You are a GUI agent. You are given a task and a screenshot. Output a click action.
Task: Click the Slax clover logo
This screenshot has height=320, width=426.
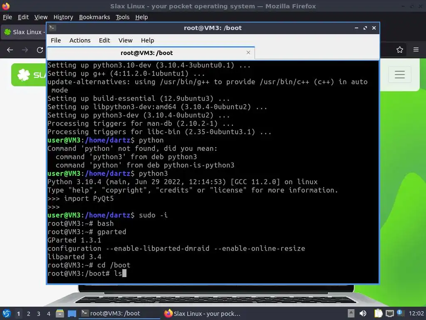(23, 75)
